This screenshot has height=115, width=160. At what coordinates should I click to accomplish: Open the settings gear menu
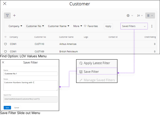(x=129, y=16)
